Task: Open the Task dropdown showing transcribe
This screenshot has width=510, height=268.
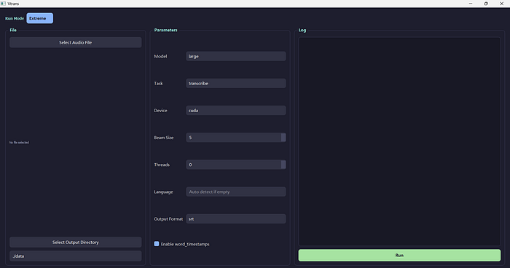Action: (x=236, y=83)
